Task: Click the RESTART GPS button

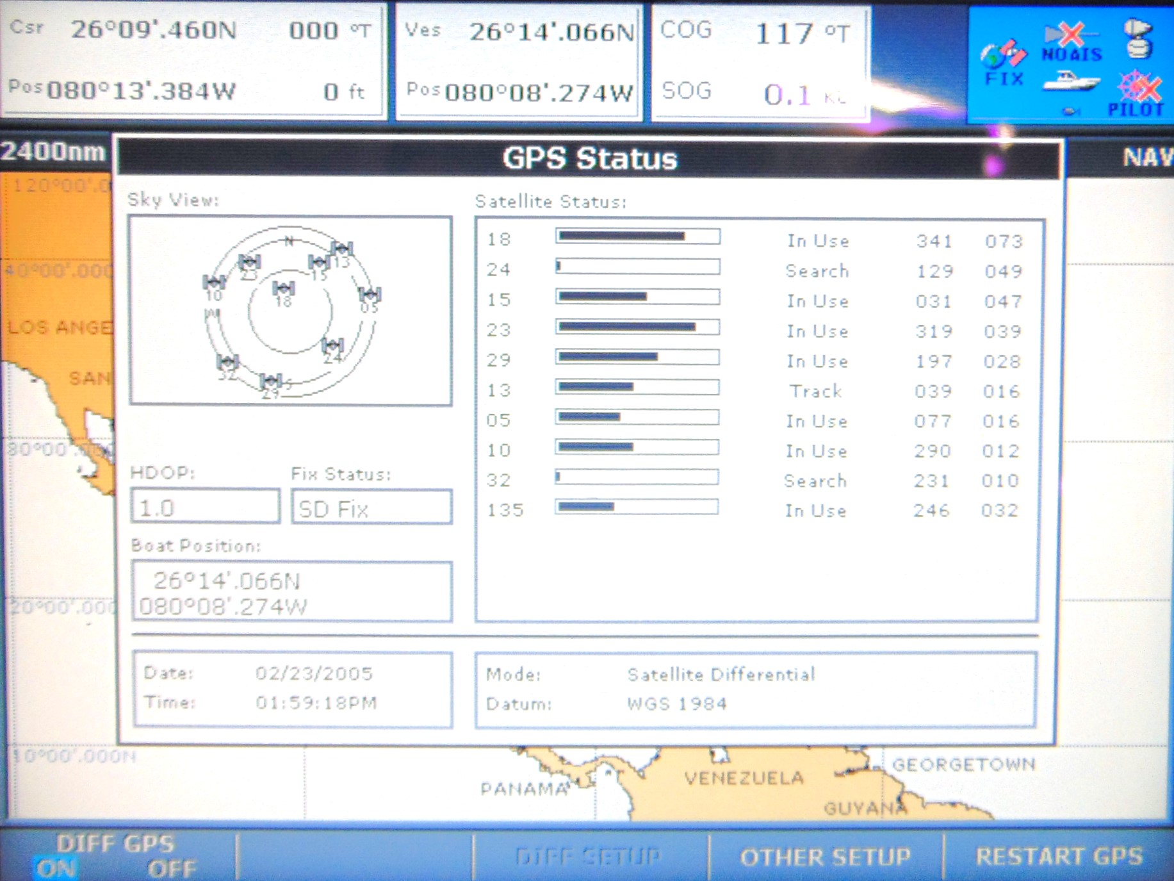Action: (x=1059, y=857)
